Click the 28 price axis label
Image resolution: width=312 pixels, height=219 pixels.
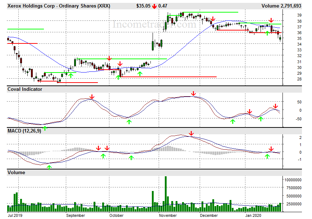click(x=299, y=79)
